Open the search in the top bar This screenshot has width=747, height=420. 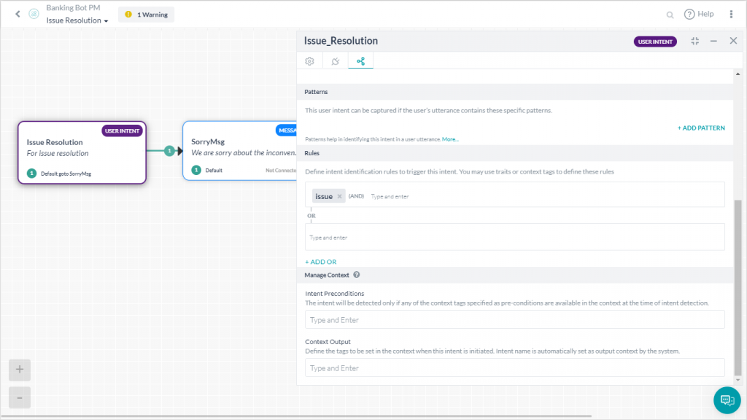[670, 14]
